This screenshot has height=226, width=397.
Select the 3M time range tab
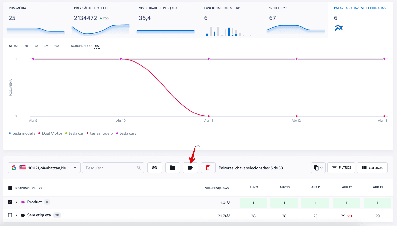[x=46, y=46]
